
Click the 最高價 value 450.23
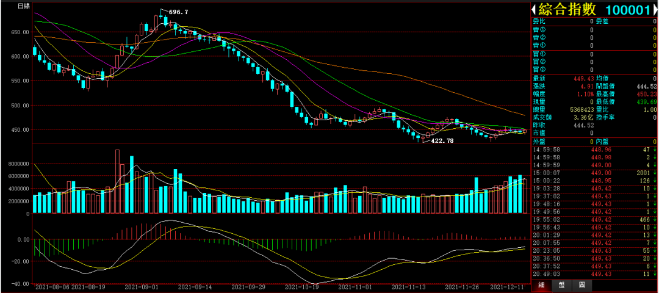click(647, 94)
